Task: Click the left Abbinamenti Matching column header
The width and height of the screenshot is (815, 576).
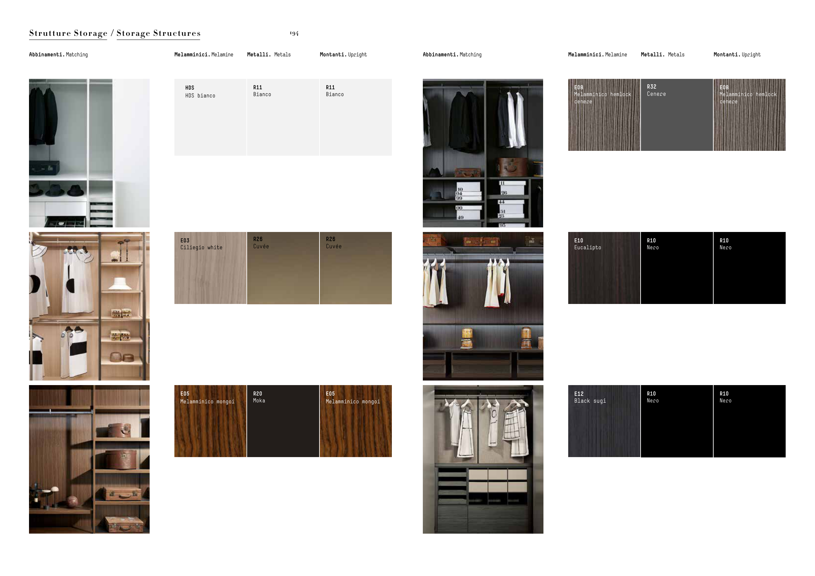Action: coord(58,55)
